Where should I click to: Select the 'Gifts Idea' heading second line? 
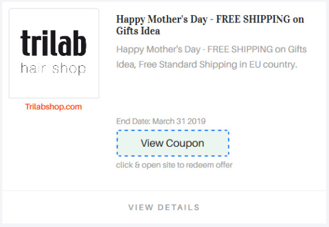(138, 31)
